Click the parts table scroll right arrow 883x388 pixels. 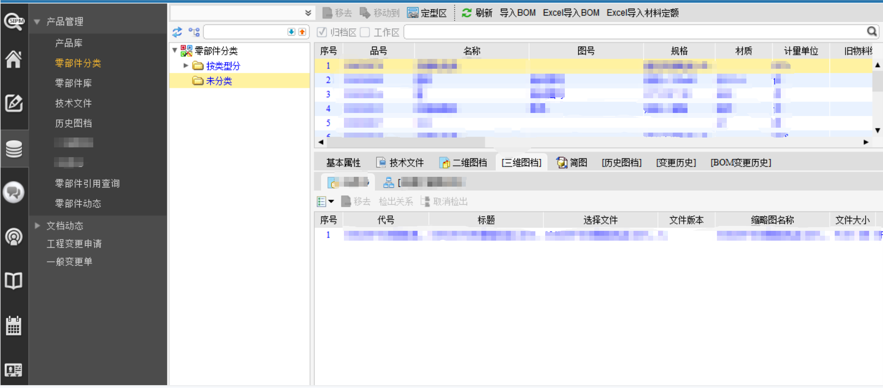866,142
